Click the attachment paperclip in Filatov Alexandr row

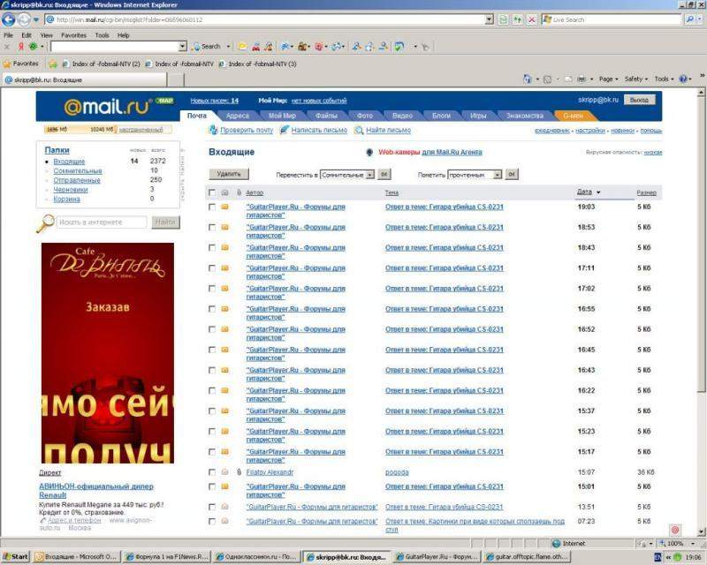point(239,471)
